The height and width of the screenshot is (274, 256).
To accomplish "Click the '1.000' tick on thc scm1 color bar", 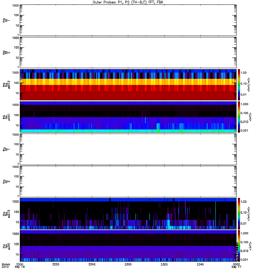I will point(244,233).
